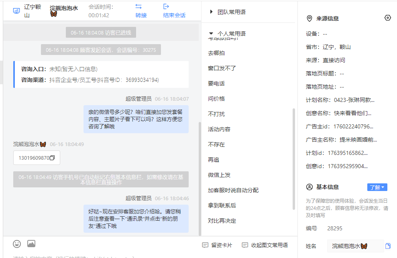Image resolution: width=397 pixels, height=258 pixels.
Task: Click 来源 value 直接访问
Action: [334, 60]
